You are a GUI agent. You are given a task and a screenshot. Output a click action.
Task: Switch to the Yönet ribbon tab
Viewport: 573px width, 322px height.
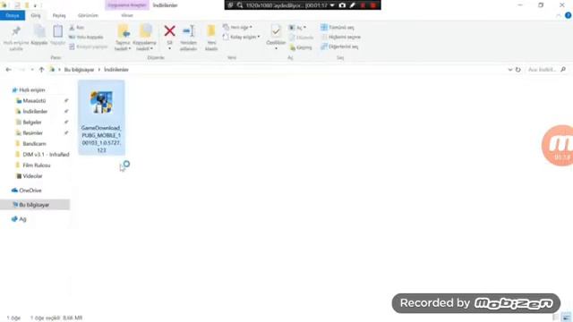[x=127, y=15]
